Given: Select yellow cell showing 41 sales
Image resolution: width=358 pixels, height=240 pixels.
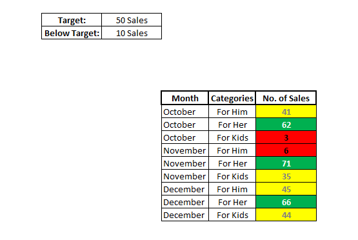Looking at the screenshot, I should pyautogui.click(x=286, y=112).
